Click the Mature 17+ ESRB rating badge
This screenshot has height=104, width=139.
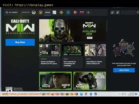pyautogui.click(x=9, y=89)
